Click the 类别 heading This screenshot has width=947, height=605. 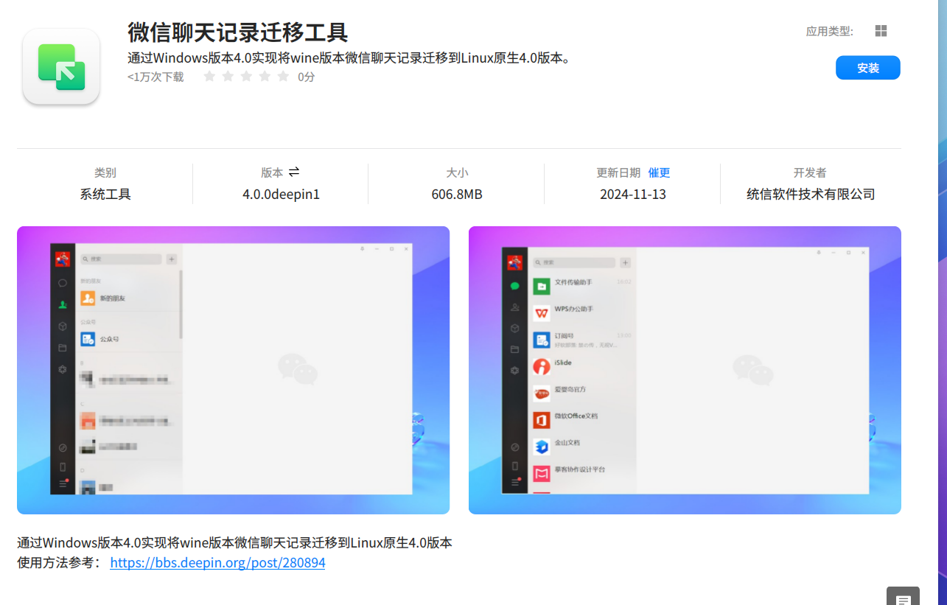tap(105, 172)
